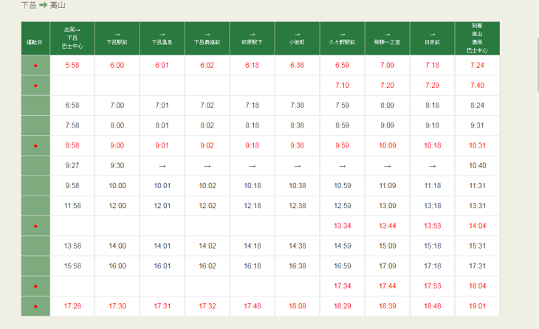Click the 下呂 → 高山 route title
This screenshot has height=329, width=539.
click(x=43, y=6)
